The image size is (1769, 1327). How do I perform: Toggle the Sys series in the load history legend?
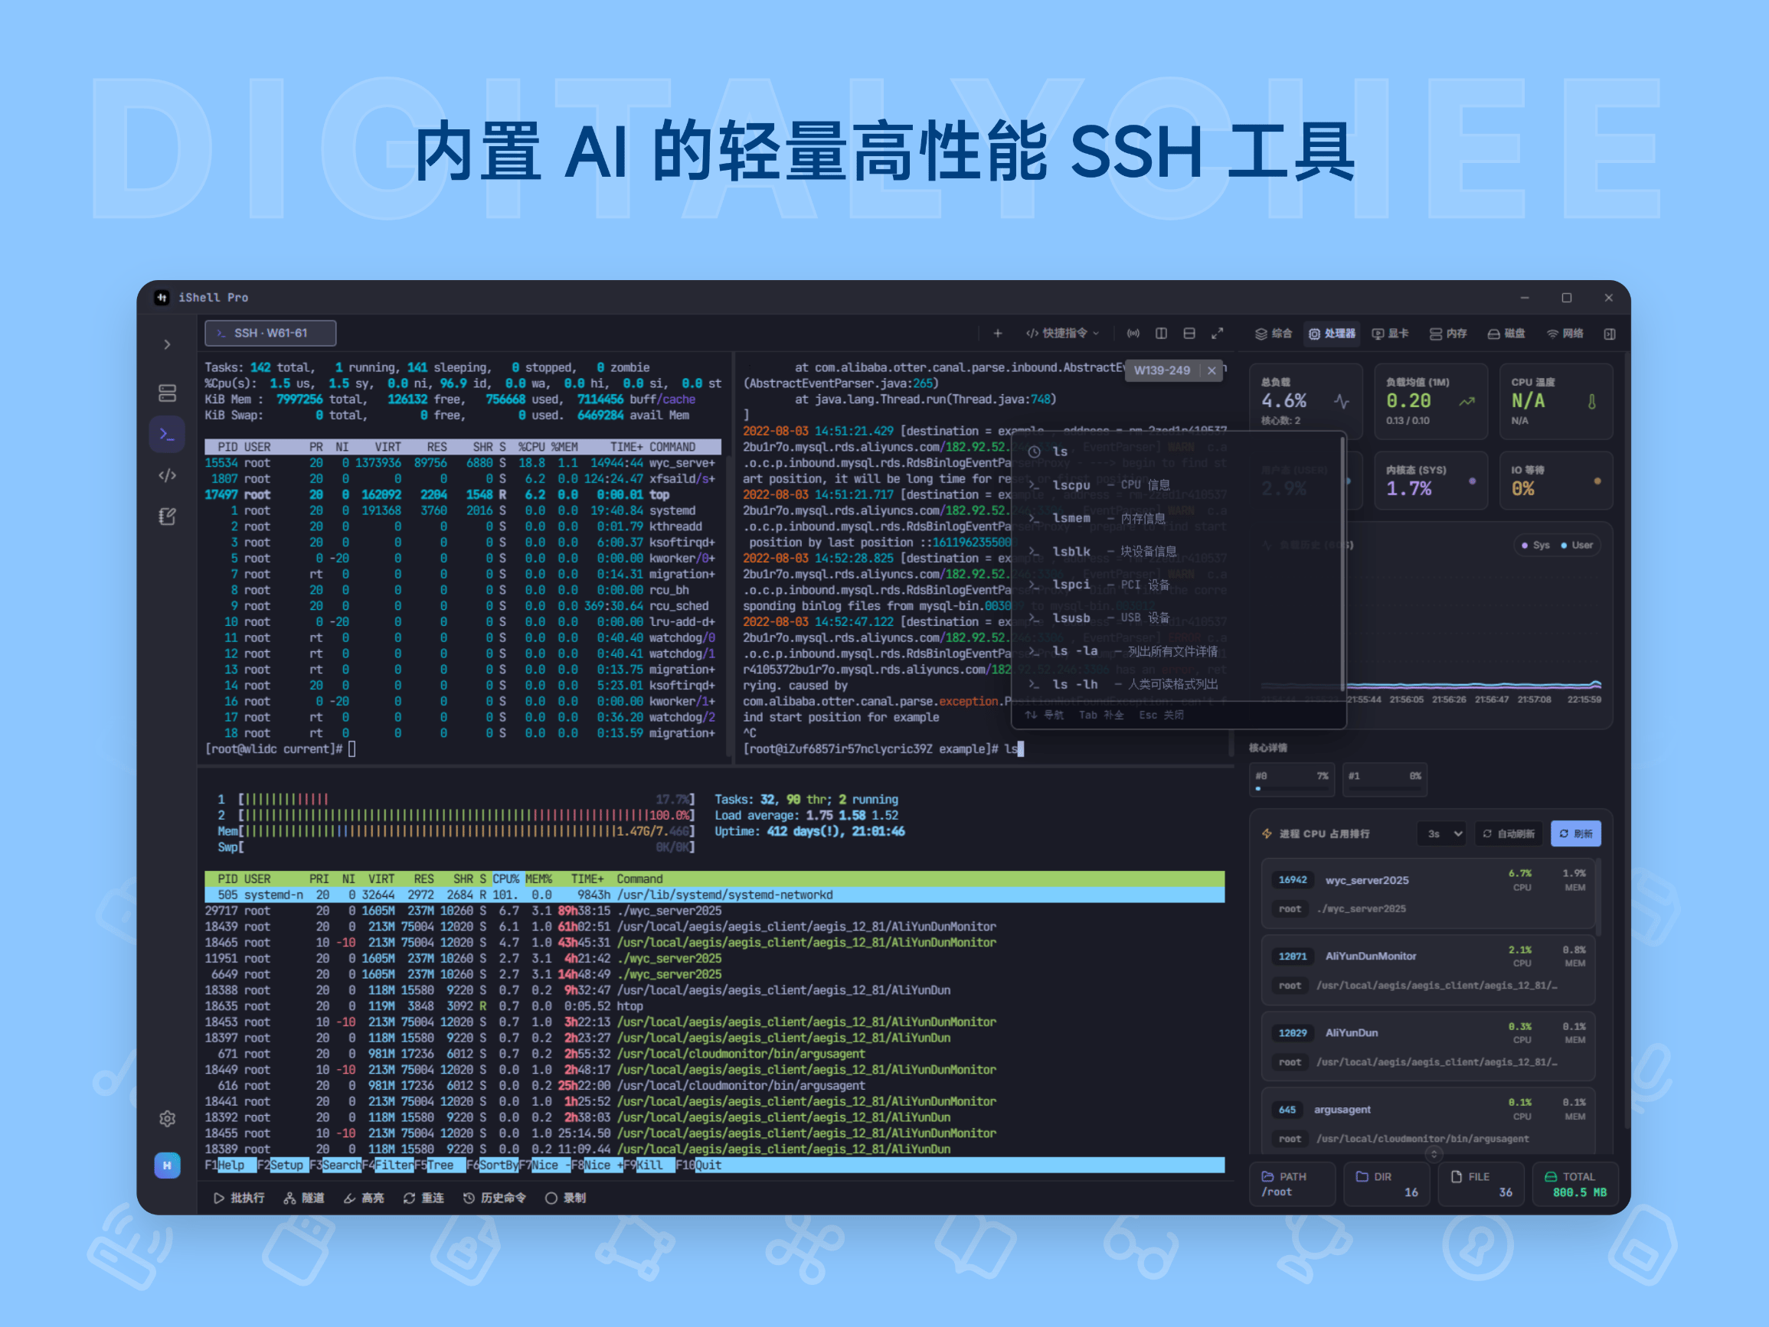pyautogui.click(x=1536, y=545)
